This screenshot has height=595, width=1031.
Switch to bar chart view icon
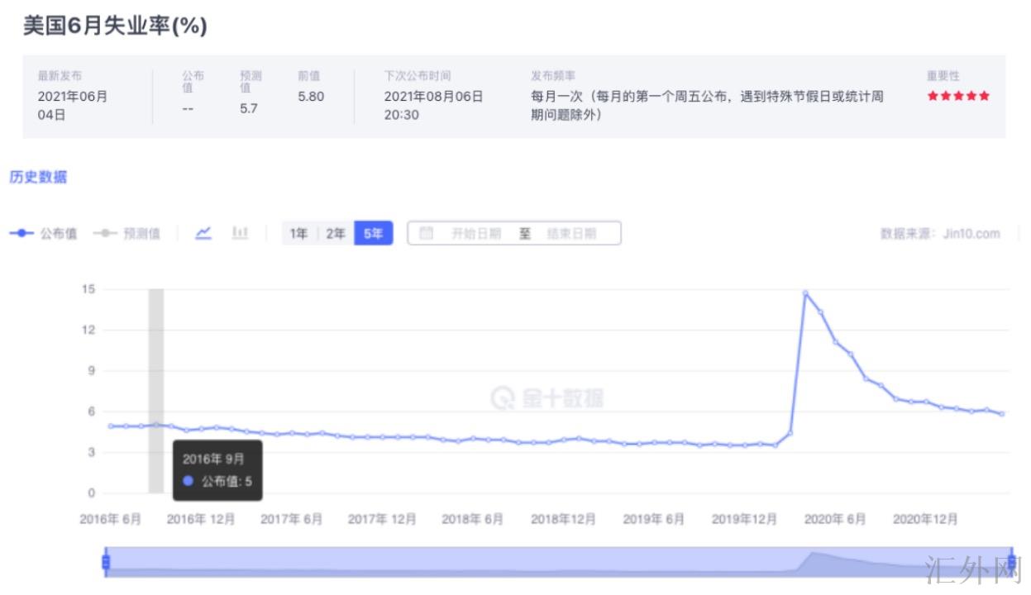click(240, 233)
